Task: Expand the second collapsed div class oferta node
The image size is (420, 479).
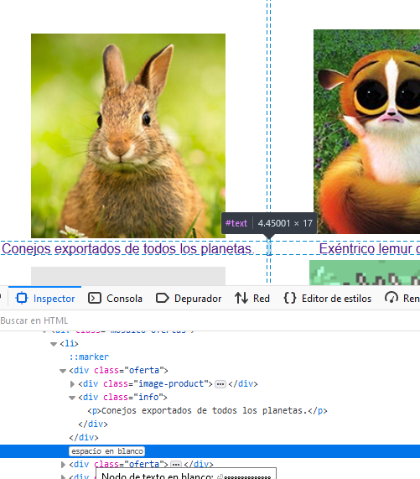Action: tap(63, 465)
